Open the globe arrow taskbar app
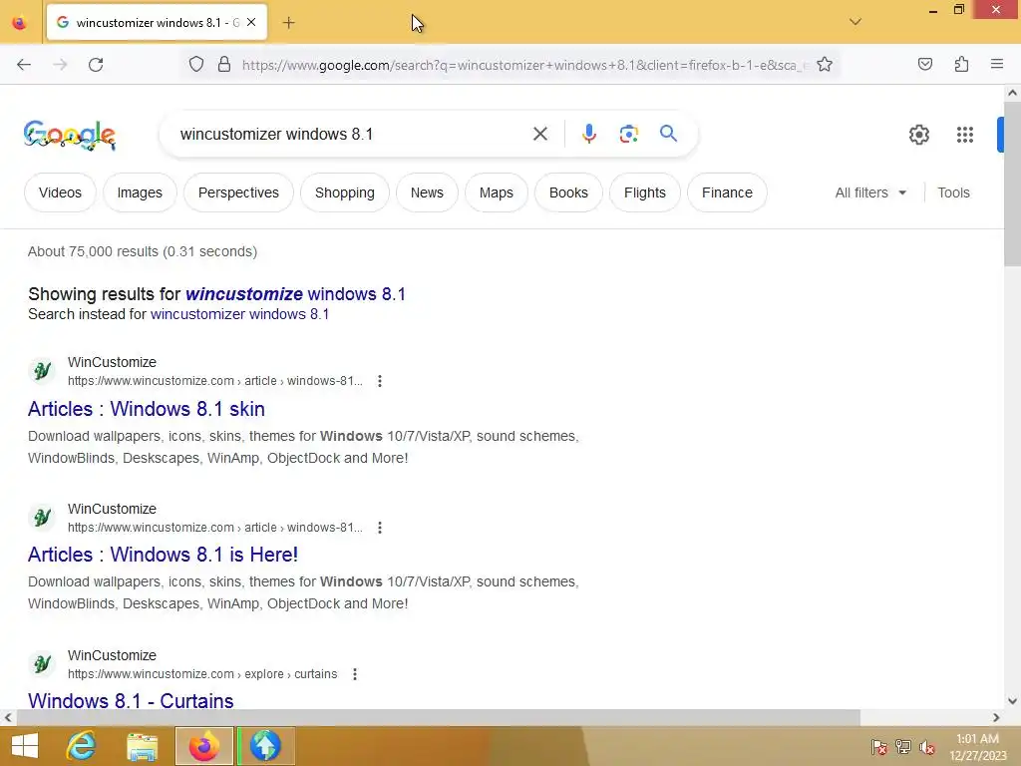 click(265, 746)
